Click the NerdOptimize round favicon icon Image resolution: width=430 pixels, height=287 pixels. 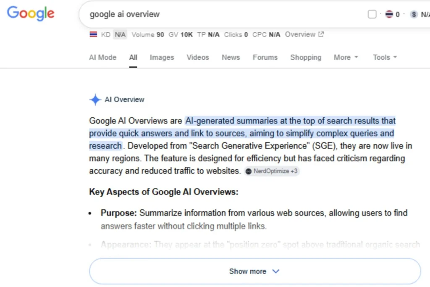249,171
